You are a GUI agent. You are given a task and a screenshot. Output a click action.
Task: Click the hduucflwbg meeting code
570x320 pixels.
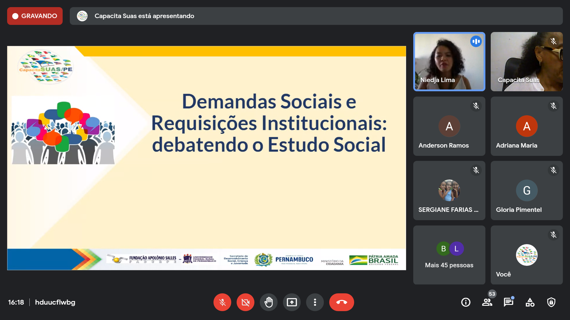tap(55, 302)
